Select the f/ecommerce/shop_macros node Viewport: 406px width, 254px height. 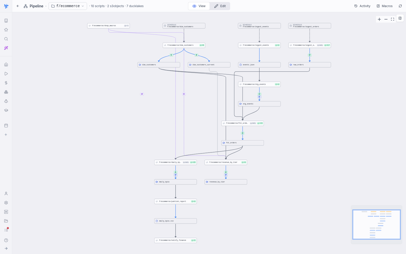108,26
